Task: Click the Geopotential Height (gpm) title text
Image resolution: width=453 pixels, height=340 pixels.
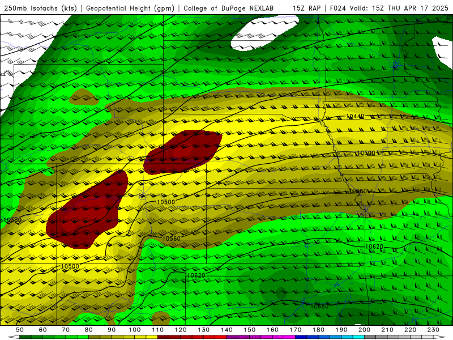Action: point(130,8)
